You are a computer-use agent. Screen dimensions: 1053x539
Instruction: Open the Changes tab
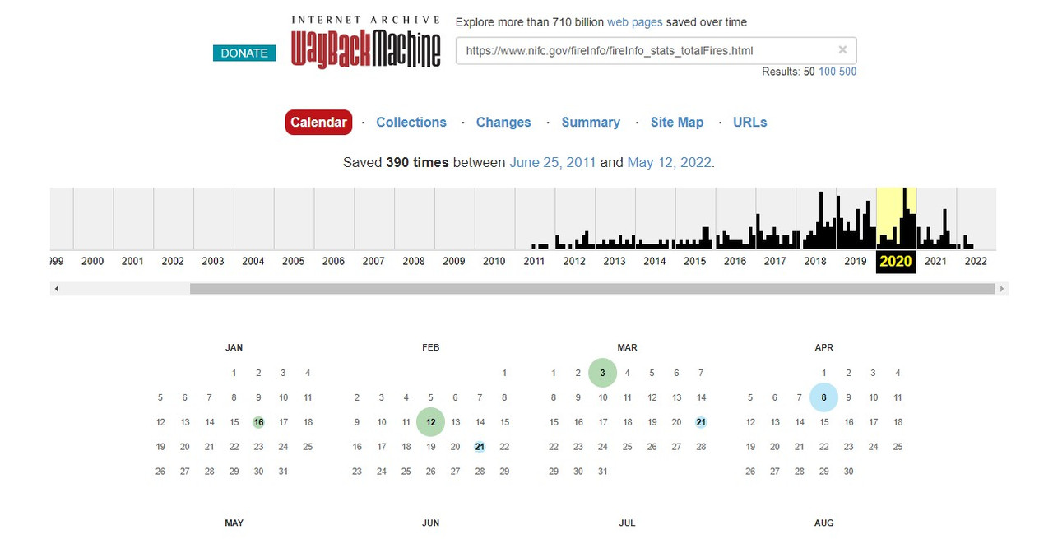(x=503, y=122)
